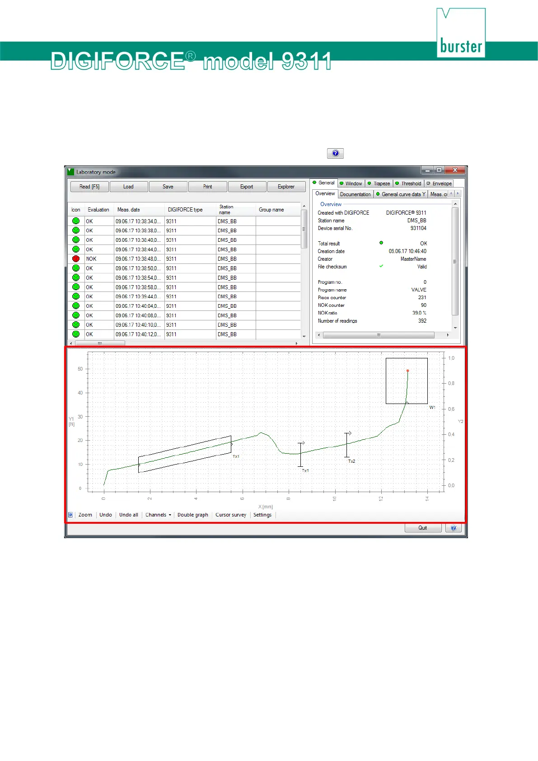Click the green status icon at 10:39:44

tap(76, 296)
